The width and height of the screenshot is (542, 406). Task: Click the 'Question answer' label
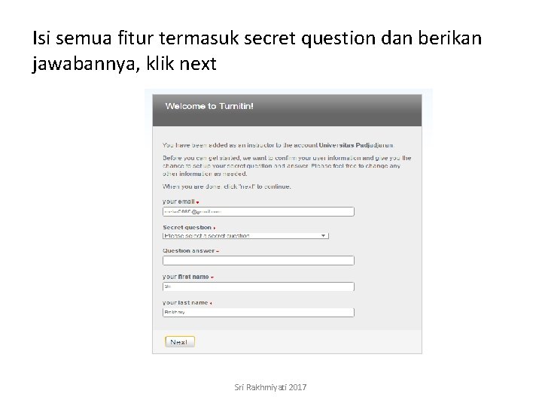click(x=188, y=251)
